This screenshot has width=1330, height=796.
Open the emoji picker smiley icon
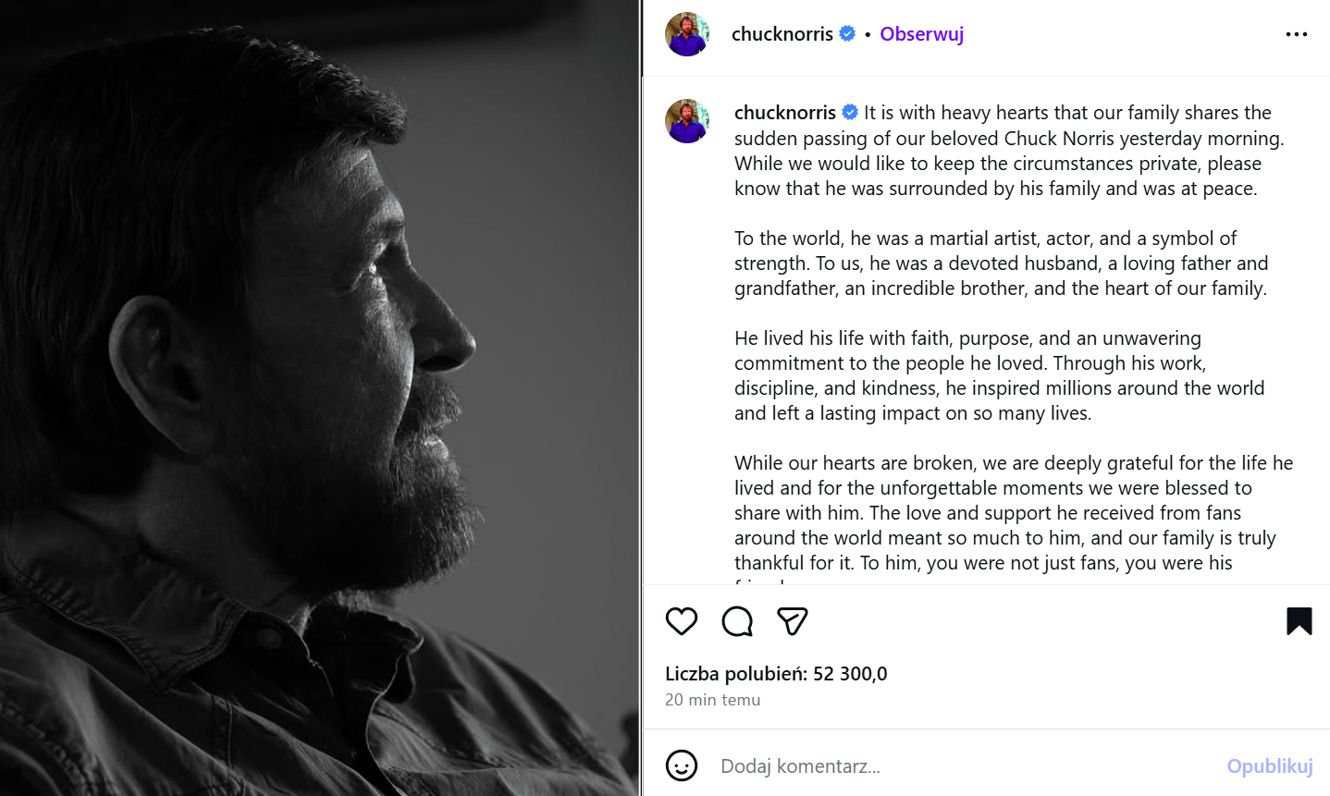click(x=682, y=765)
